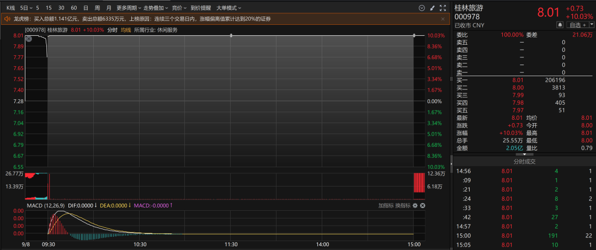Open the circled down-arrow menu icon
Screen dimensions: 596x250
tap(422, 8)
